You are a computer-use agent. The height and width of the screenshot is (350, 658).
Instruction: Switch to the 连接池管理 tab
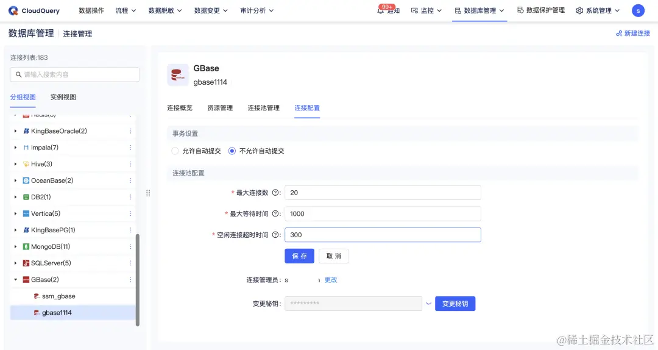(264, 108)
